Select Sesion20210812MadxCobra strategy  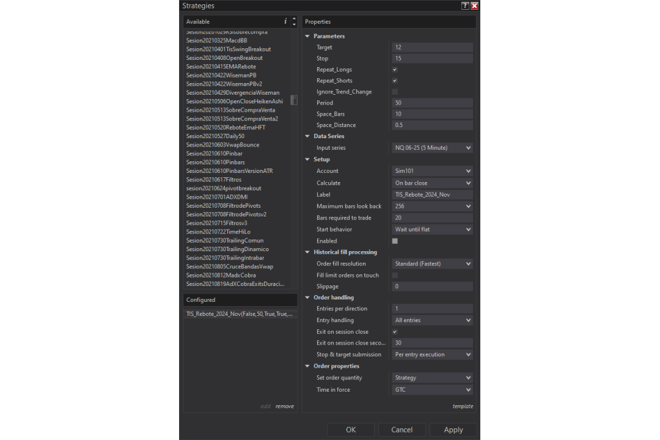221,276
